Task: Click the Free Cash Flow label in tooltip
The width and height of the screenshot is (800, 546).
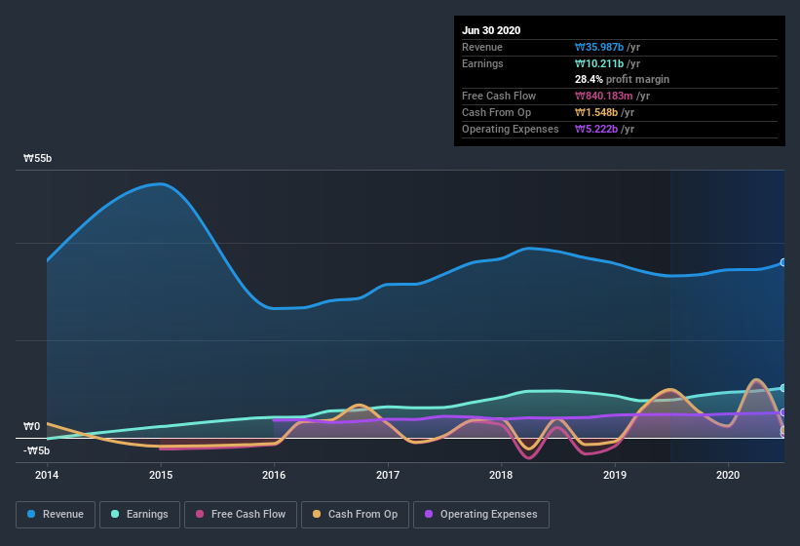Action: [x=499, y=96]
